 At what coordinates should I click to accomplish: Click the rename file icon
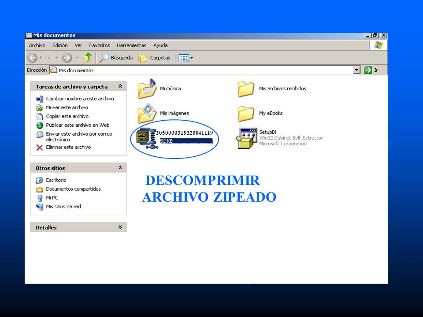[x=40, y=99]
